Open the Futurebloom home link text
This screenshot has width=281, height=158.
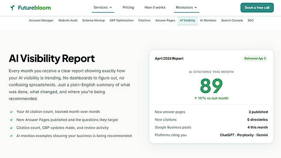[34, 8]
